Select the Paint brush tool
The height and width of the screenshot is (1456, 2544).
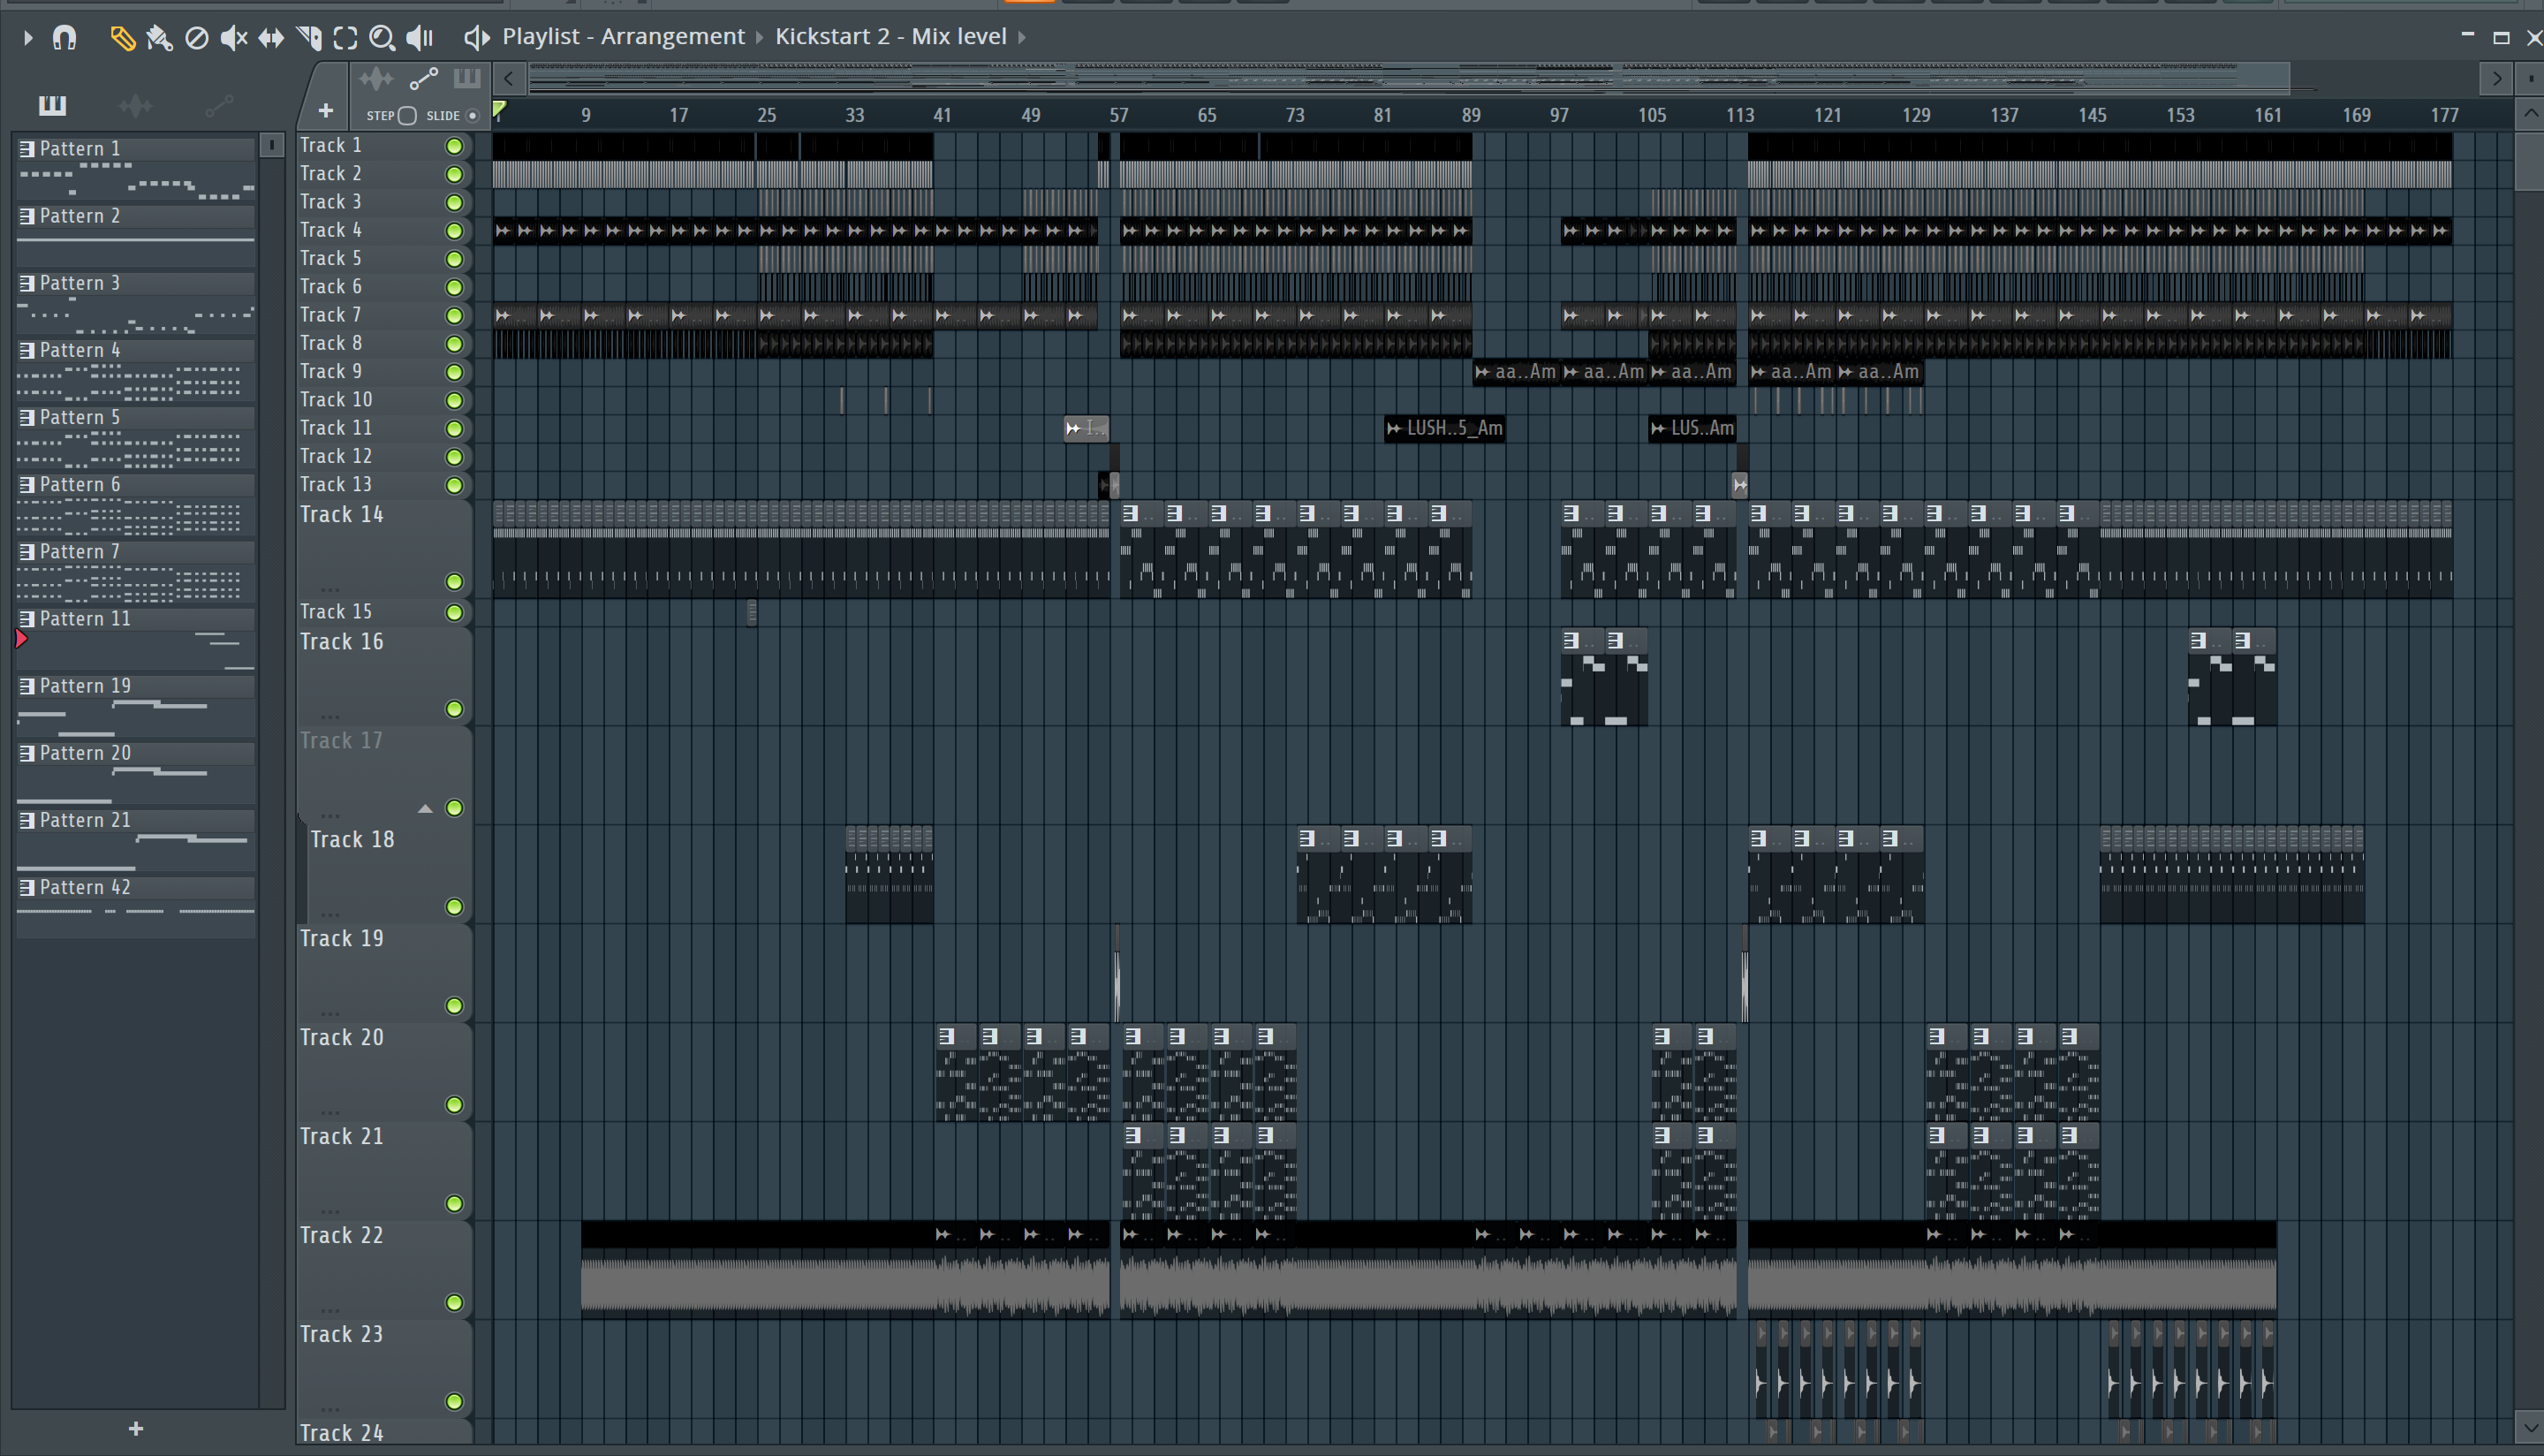coord(160,38)
